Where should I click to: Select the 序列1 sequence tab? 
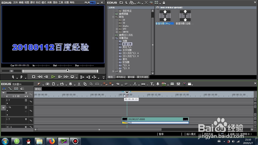point(38,89)
